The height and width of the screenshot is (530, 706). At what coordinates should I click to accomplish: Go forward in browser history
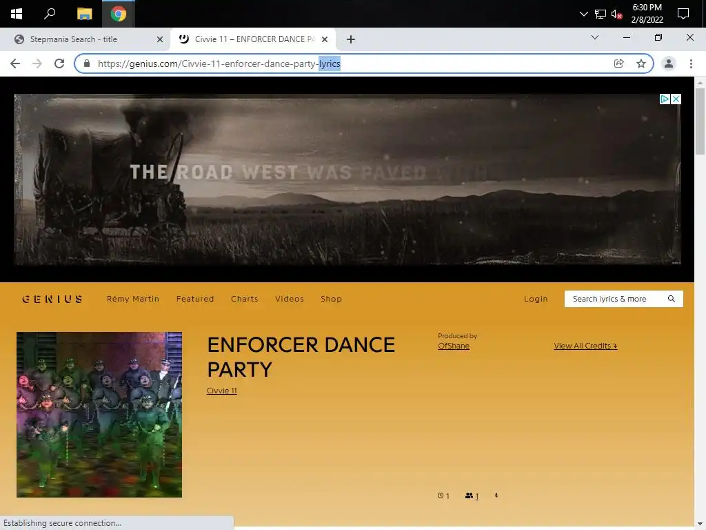coord(37,63)
